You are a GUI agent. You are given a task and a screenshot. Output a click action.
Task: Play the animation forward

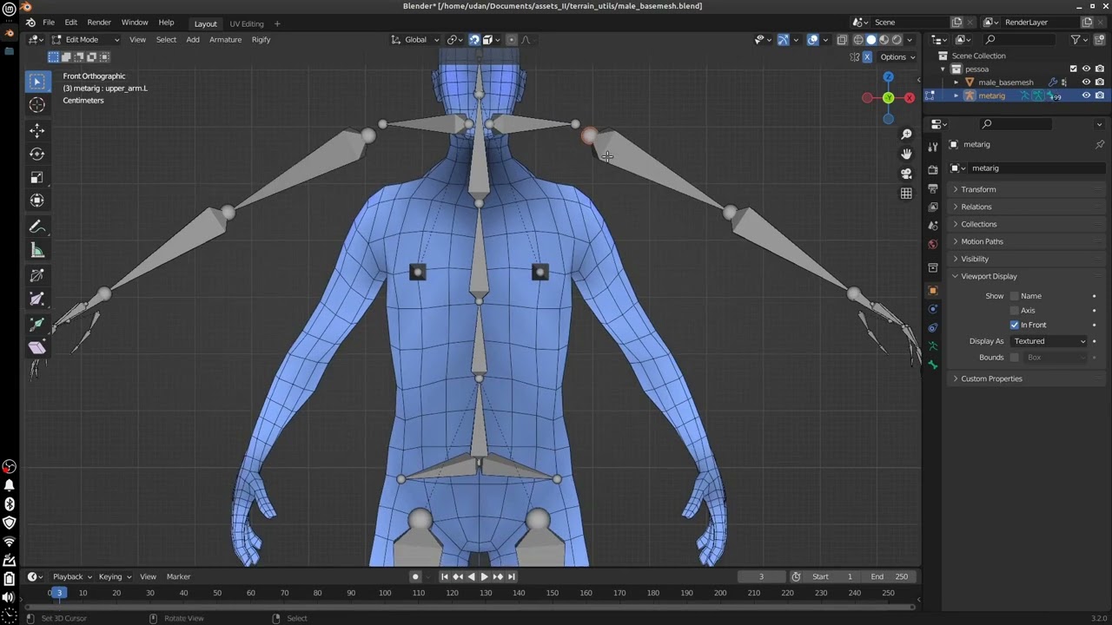click(x=485, y=576)
